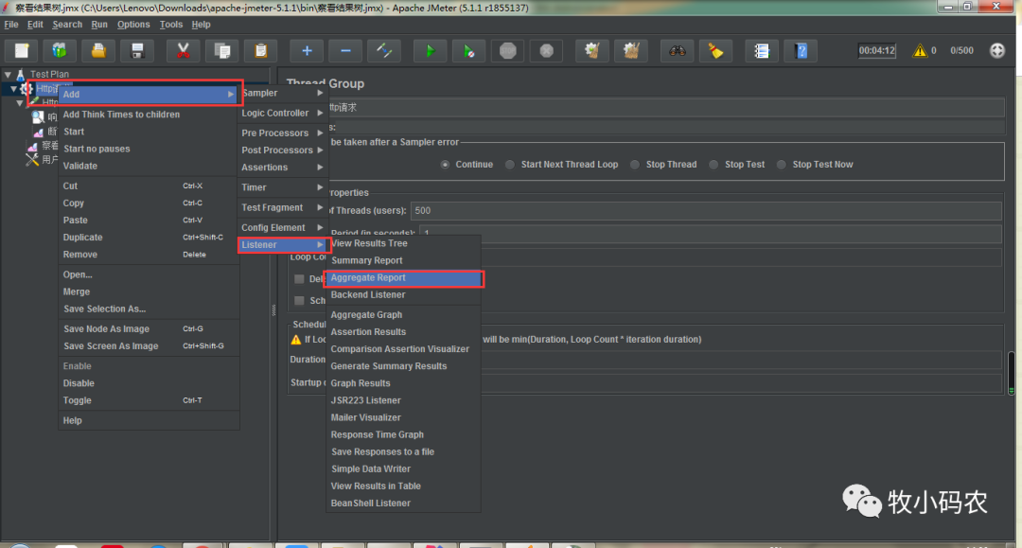The image size is (1022, 548).
Task: Click Validate in the context menu
Action: click(149, 166)
